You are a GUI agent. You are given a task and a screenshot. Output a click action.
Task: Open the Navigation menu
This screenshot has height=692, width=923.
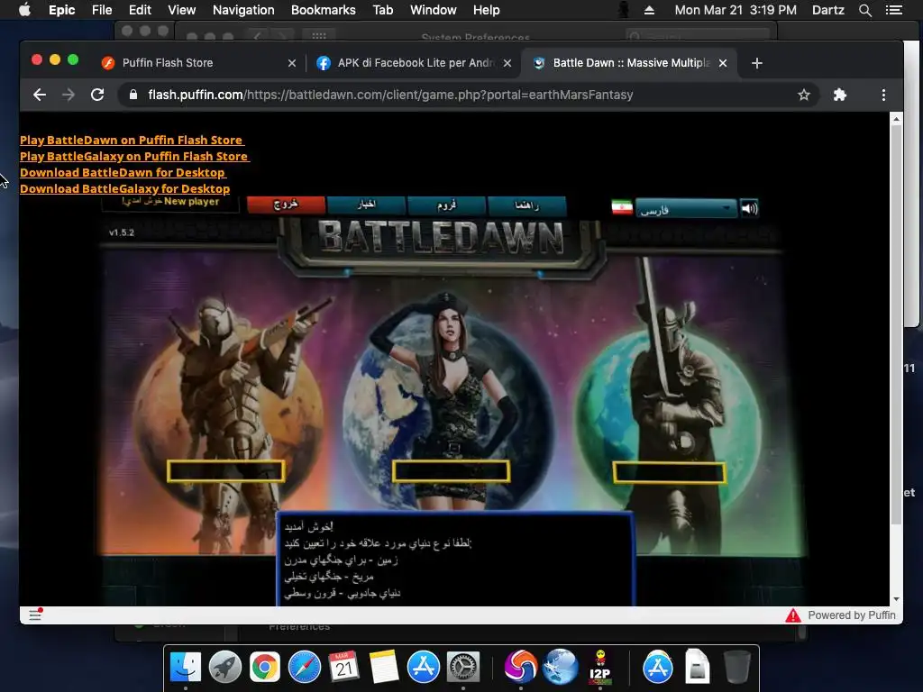tap(243, 10)
